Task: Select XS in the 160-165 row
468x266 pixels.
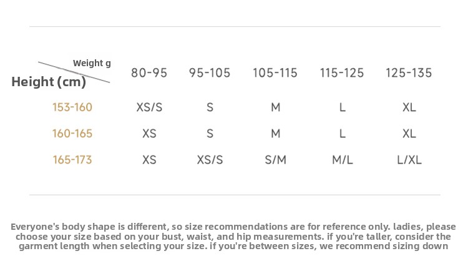Action: [149, 134]
